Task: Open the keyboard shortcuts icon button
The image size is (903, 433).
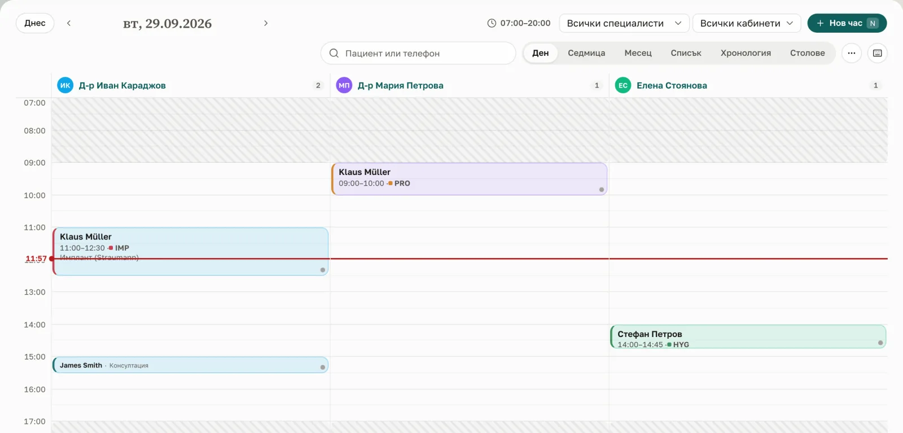Action: [x=878, y=53]
